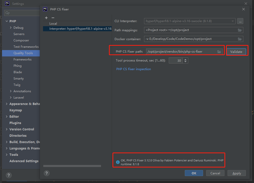Expand the Tools section
The height and width of the screenshot is (183, 254).
pyautogui.click(x=7, y=155)
